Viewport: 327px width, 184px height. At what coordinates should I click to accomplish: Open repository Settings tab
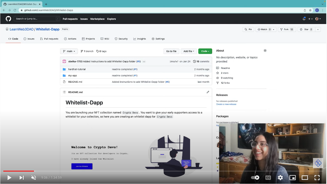tap(158, 39)
